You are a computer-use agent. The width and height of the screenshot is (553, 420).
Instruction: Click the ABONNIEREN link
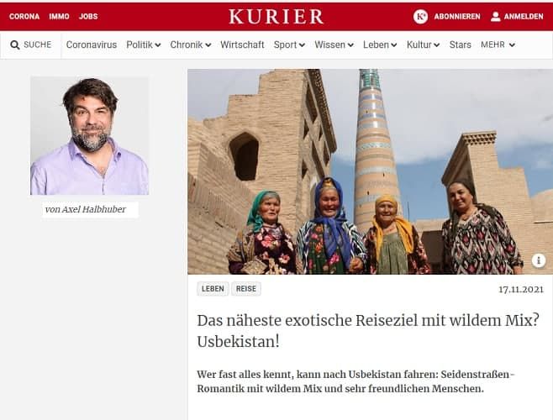point(457,17)
